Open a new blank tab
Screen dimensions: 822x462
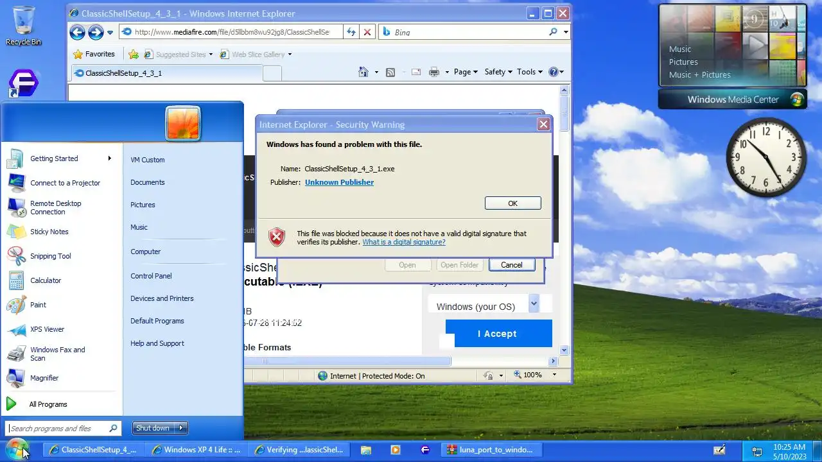tap(272, 73)
